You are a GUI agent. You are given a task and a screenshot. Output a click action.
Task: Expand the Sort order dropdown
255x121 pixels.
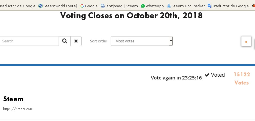click(x=142, y=41)
